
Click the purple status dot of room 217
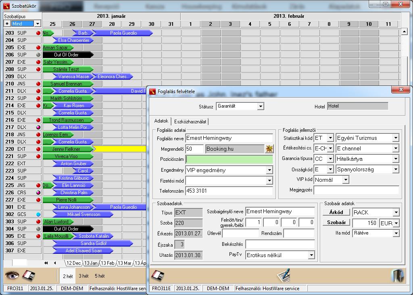pyautogui.click(x=38, y=127)
